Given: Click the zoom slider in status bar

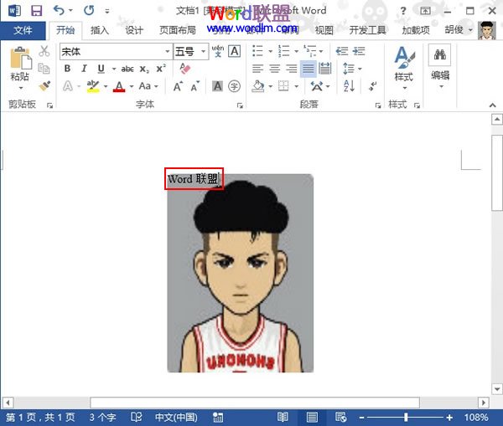Looking at the screenshot, I should [407, 417].
